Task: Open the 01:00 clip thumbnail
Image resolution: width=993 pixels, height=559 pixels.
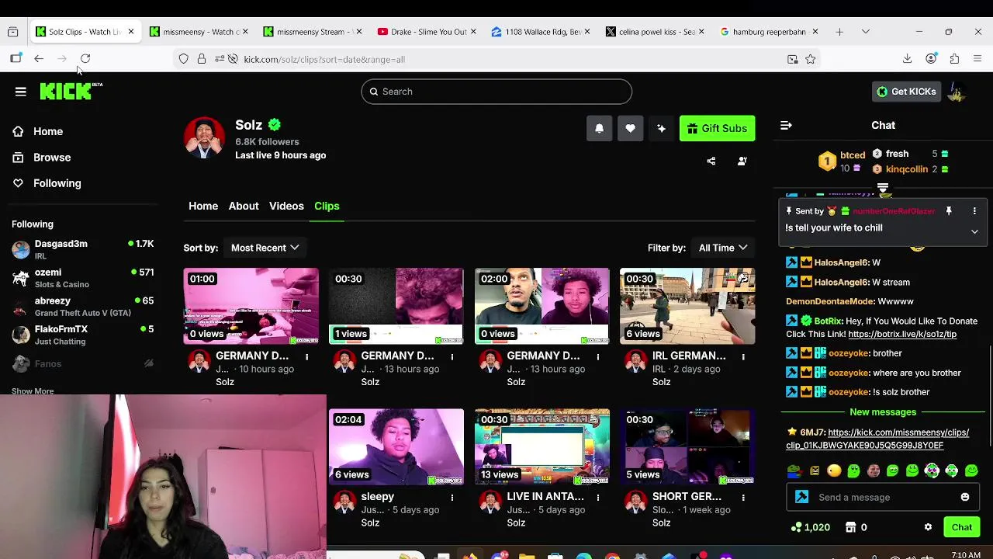Action: 251,306
